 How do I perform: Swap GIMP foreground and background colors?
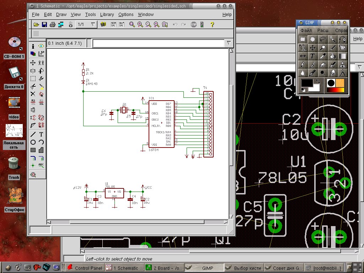[318, 81]
